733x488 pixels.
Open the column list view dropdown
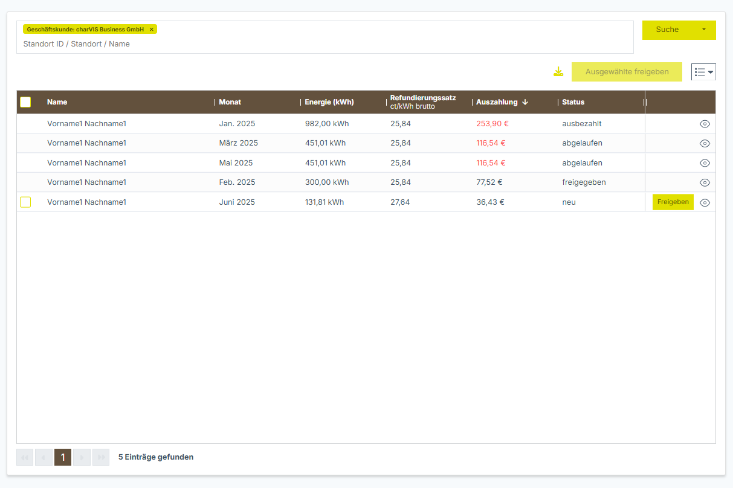(703, 72)
